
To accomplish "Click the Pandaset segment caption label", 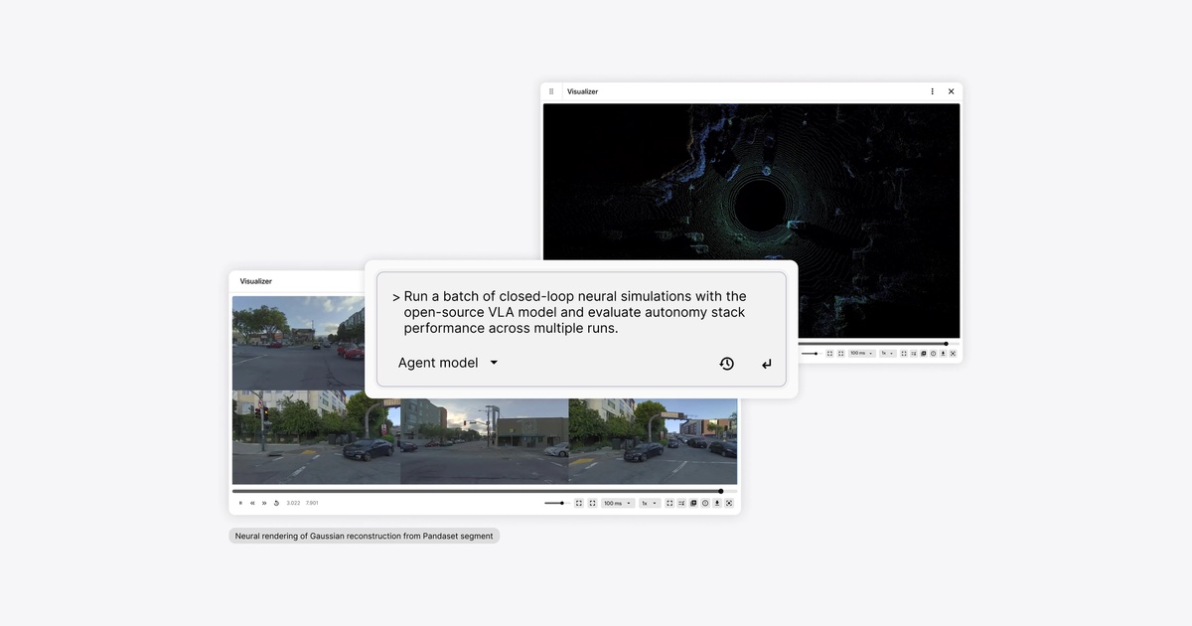I will pyautogui.click(x=364, y=536).
